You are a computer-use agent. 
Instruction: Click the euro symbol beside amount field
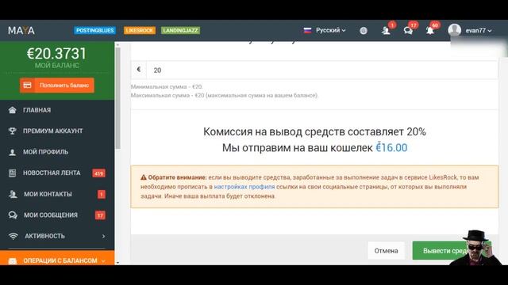[139, 70]
